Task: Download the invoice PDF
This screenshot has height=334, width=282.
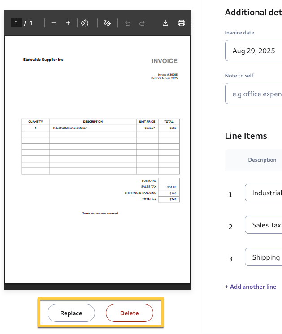Action: click(165, 23)
